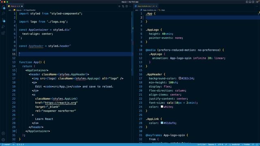Run the App.js file with play icon

pyautogui.click(x=119, y=6)
